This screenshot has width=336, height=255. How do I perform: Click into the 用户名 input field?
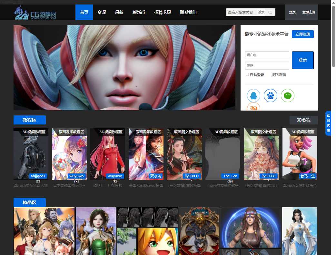click(267, 55)
